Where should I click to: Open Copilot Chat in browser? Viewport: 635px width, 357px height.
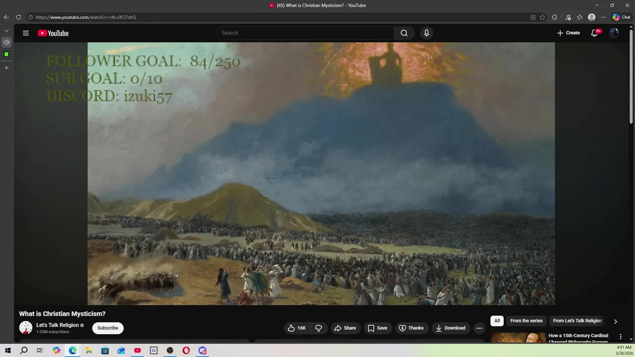click(621, 17)
